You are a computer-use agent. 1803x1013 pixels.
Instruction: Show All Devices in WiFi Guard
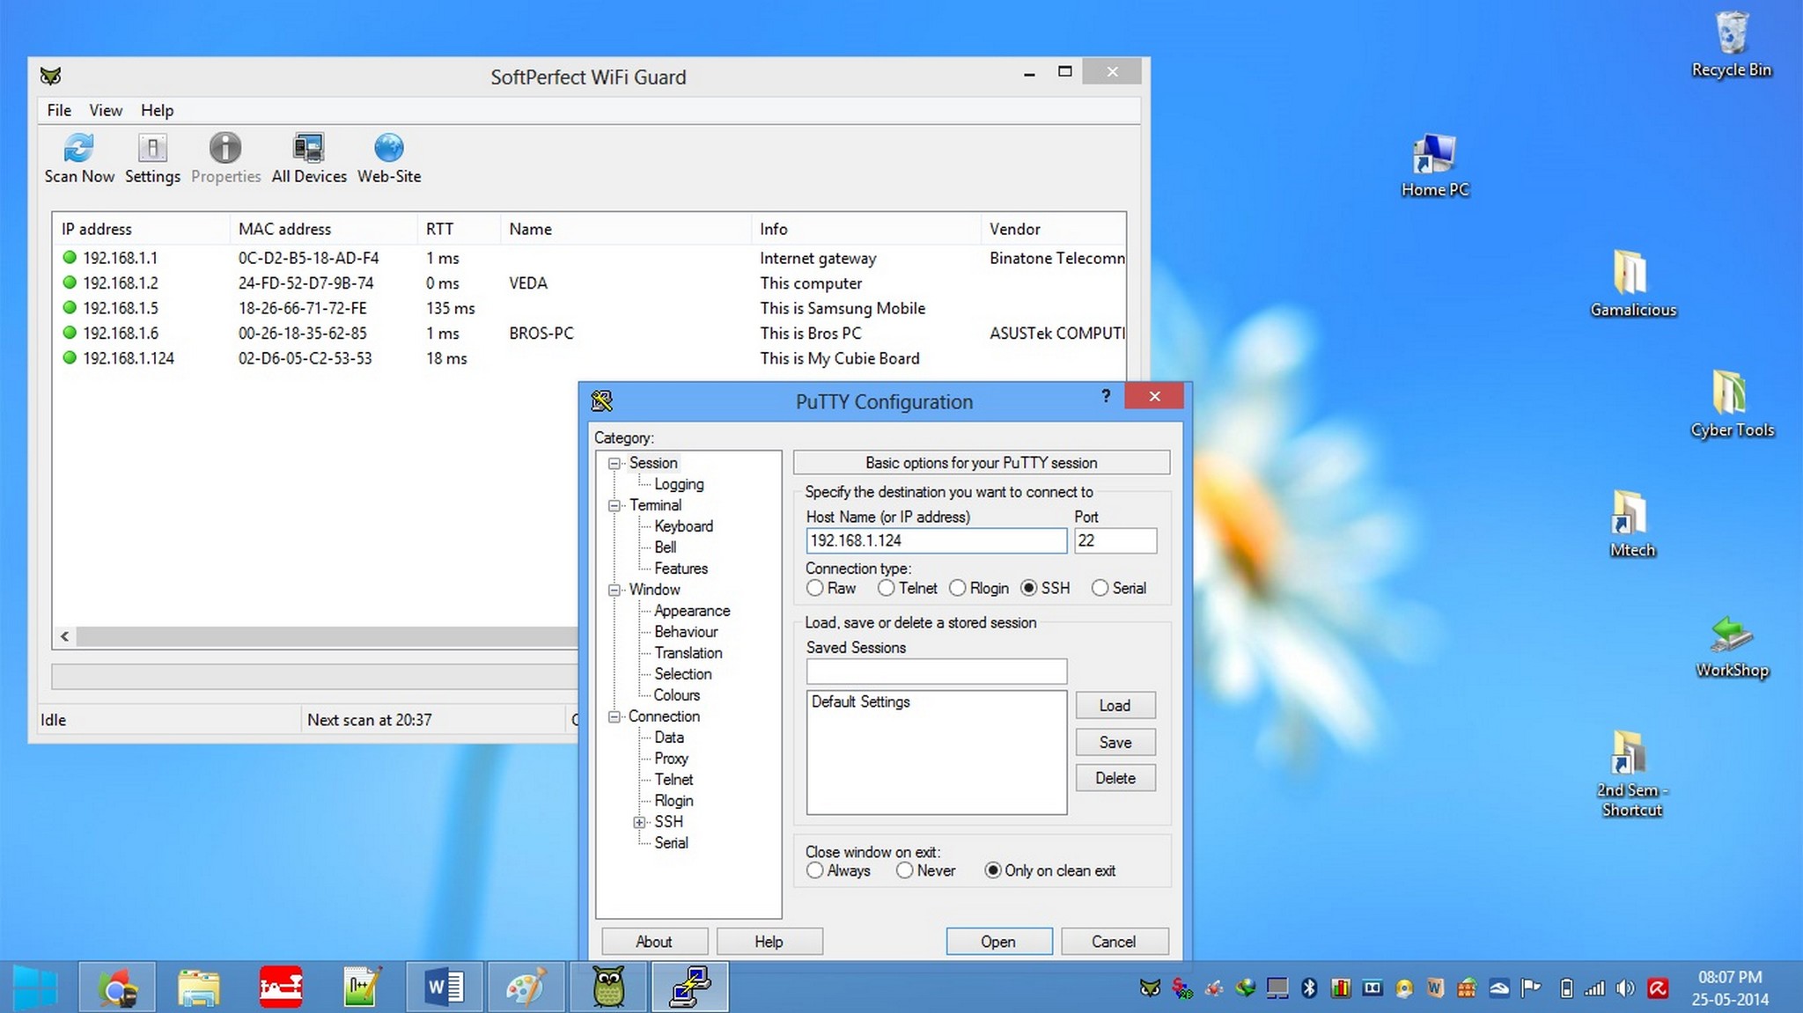tap(309, 158)
